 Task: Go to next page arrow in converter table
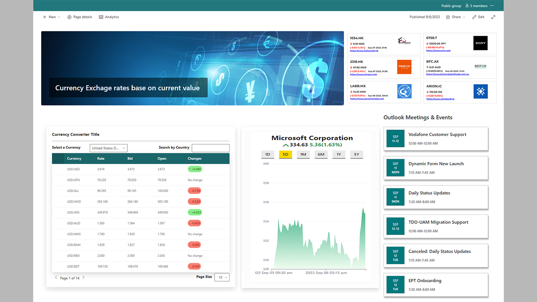[x=83, y=278]
